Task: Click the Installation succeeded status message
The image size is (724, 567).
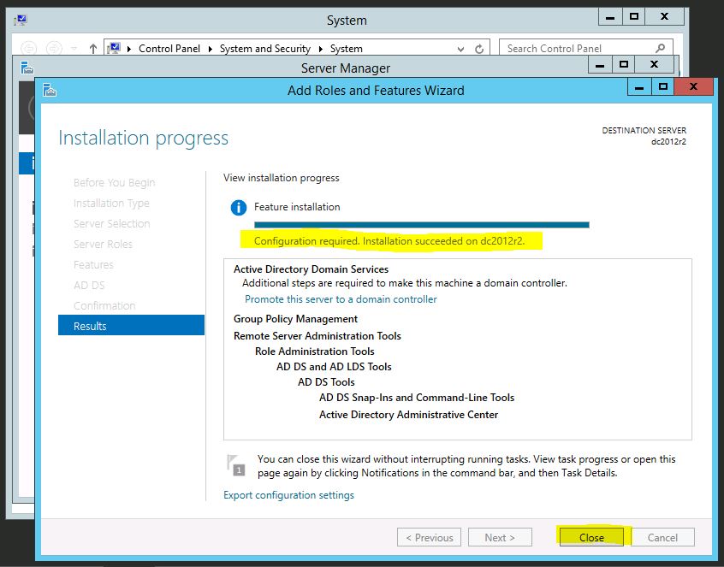Action: (x=389, y=241)
